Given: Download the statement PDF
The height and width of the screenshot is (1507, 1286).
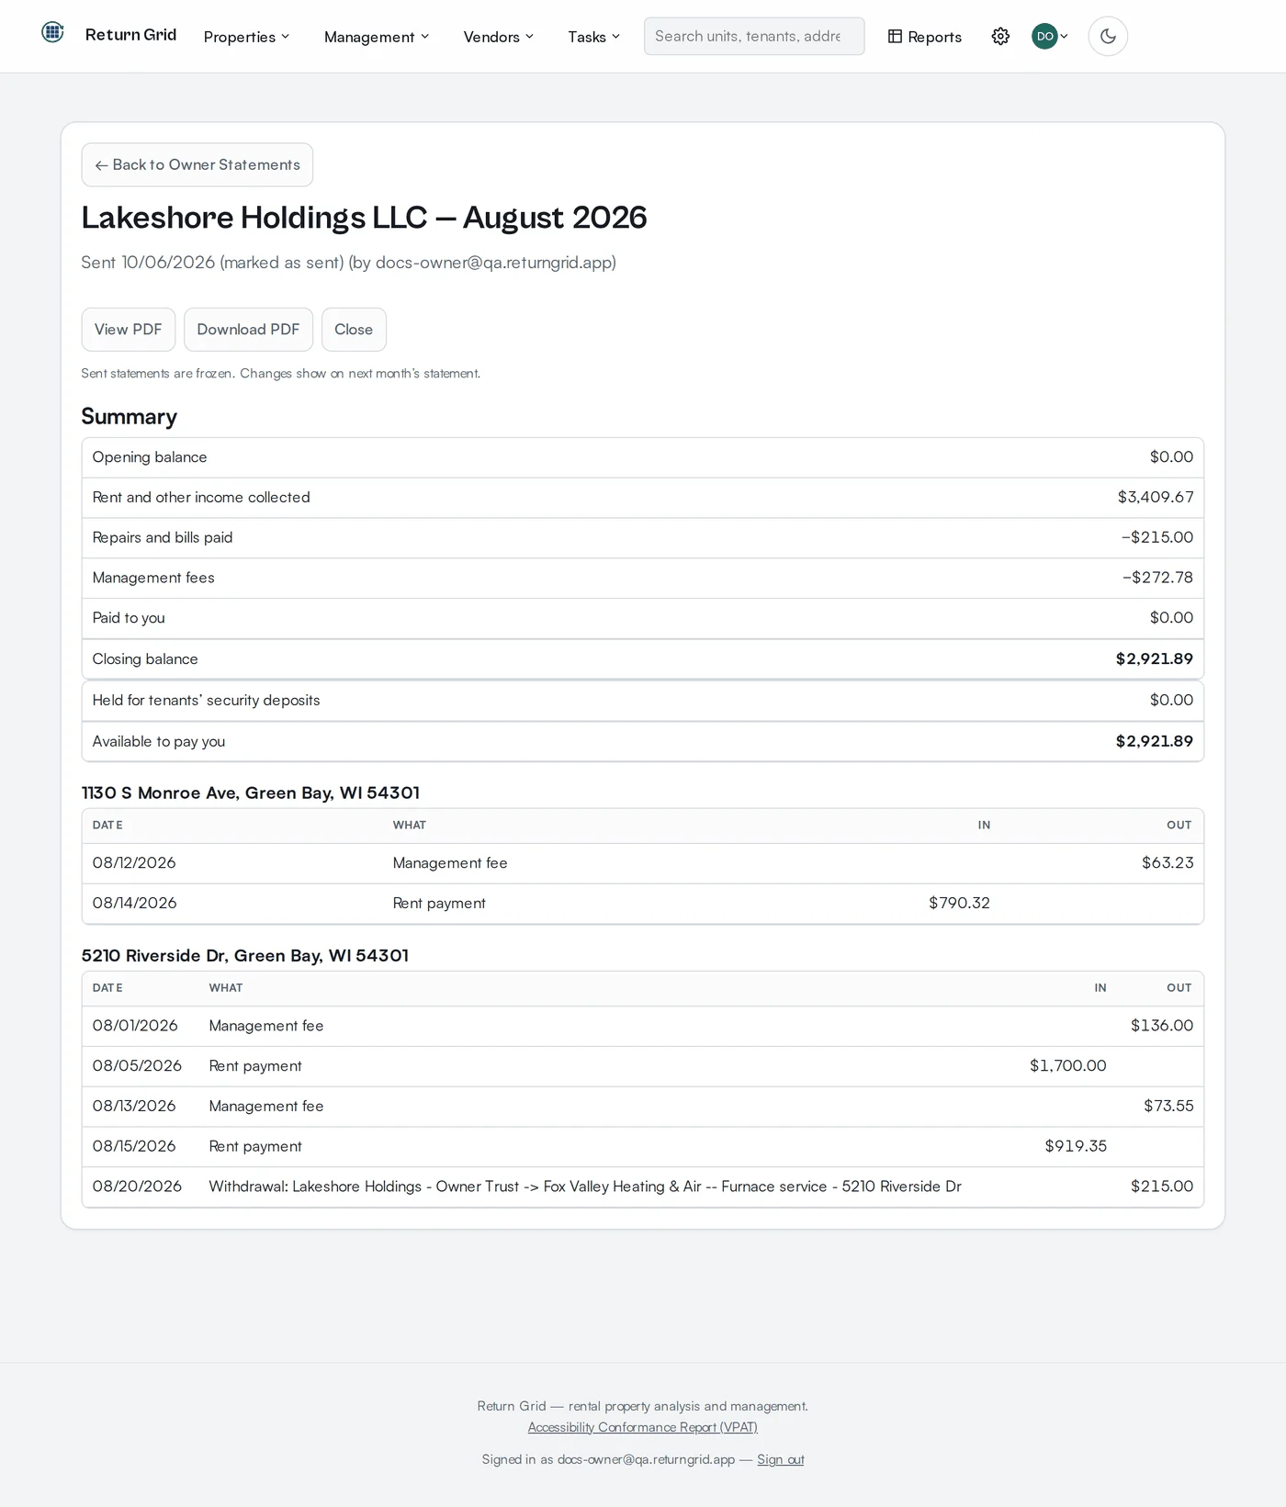Looking at the screenshot, I should 248,330.
